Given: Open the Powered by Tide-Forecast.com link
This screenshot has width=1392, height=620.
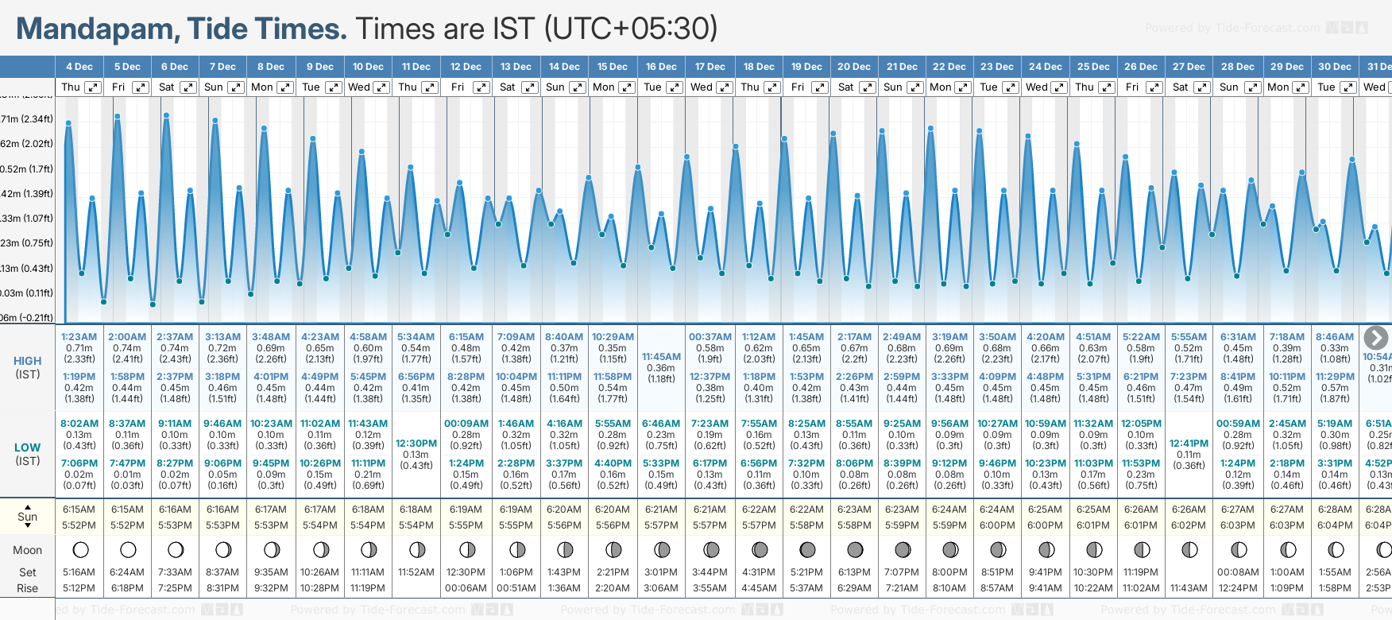Looking at the screenshot, I should point(1232,29).
